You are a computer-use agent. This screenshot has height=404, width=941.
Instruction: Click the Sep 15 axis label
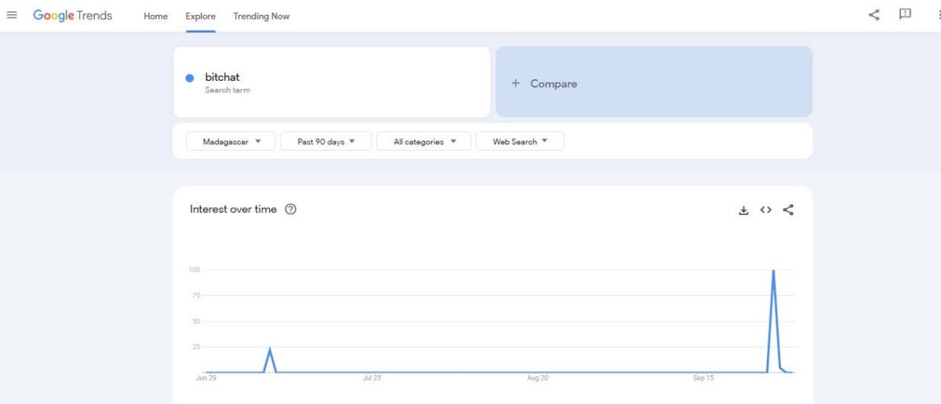[703, 378]
